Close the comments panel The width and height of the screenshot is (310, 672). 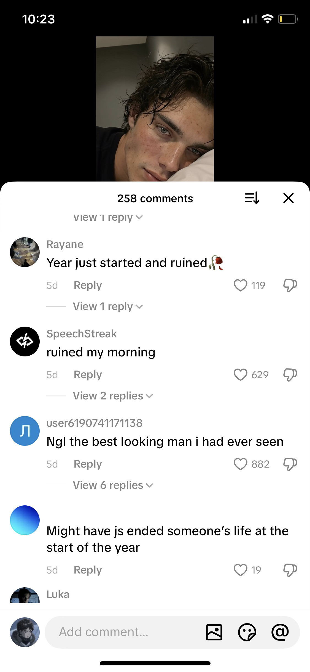tap(288, 198)
